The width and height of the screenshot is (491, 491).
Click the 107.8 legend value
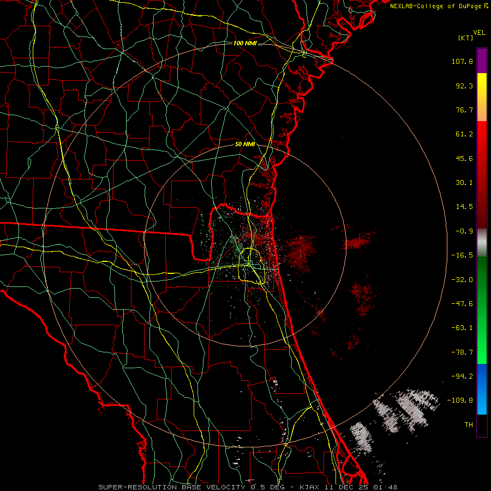[x=462, y=61]
